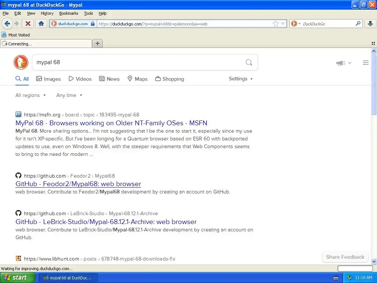The height and width of the screenshot is (283, 377).
Task: Click the DuckDuckGo duck logo
Action: coord(21,62)
